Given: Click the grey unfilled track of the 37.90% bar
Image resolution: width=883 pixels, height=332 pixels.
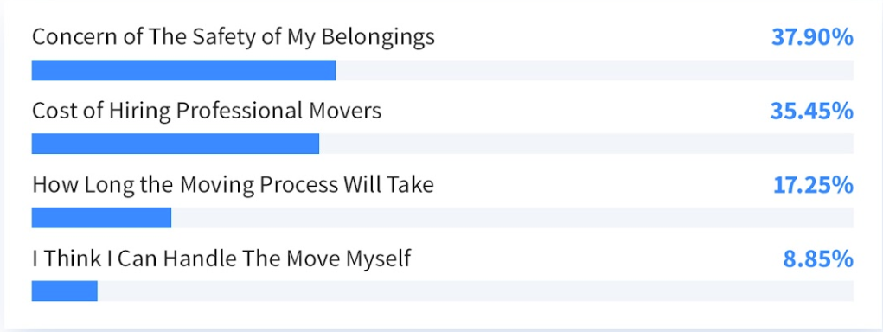Looking at the screenshot, I should 595,70.
